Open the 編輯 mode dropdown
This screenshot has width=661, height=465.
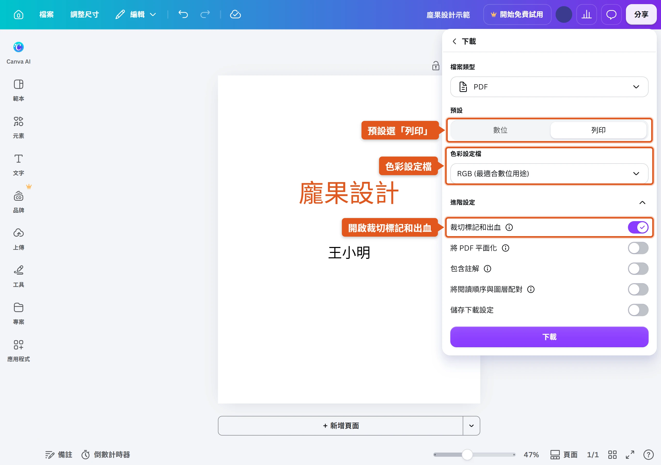(136, 14)
